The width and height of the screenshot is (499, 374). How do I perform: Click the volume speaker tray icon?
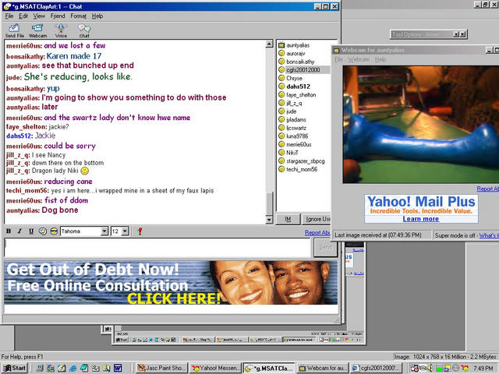point(430,369)
